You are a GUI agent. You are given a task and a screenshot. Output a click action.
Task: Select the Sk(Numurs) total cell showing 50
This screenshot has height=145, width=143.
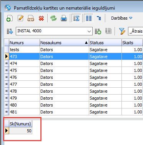(x=20, y=131)
